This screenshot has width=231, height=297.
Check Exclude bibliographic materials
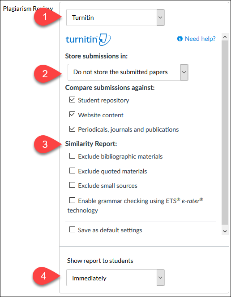72,156
